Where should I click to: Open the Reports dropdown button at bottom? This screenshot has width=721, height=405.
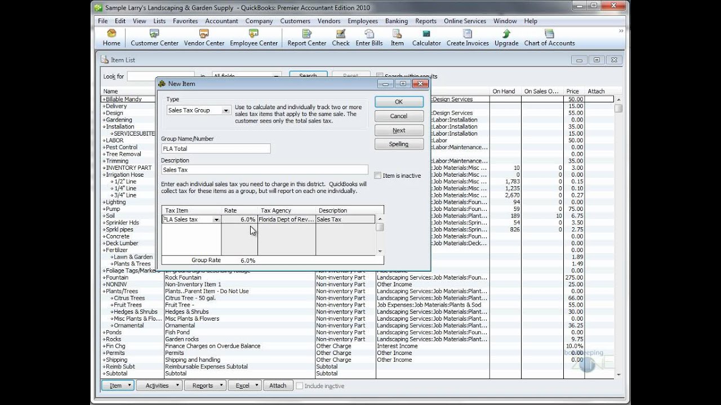tap(205, 385)
